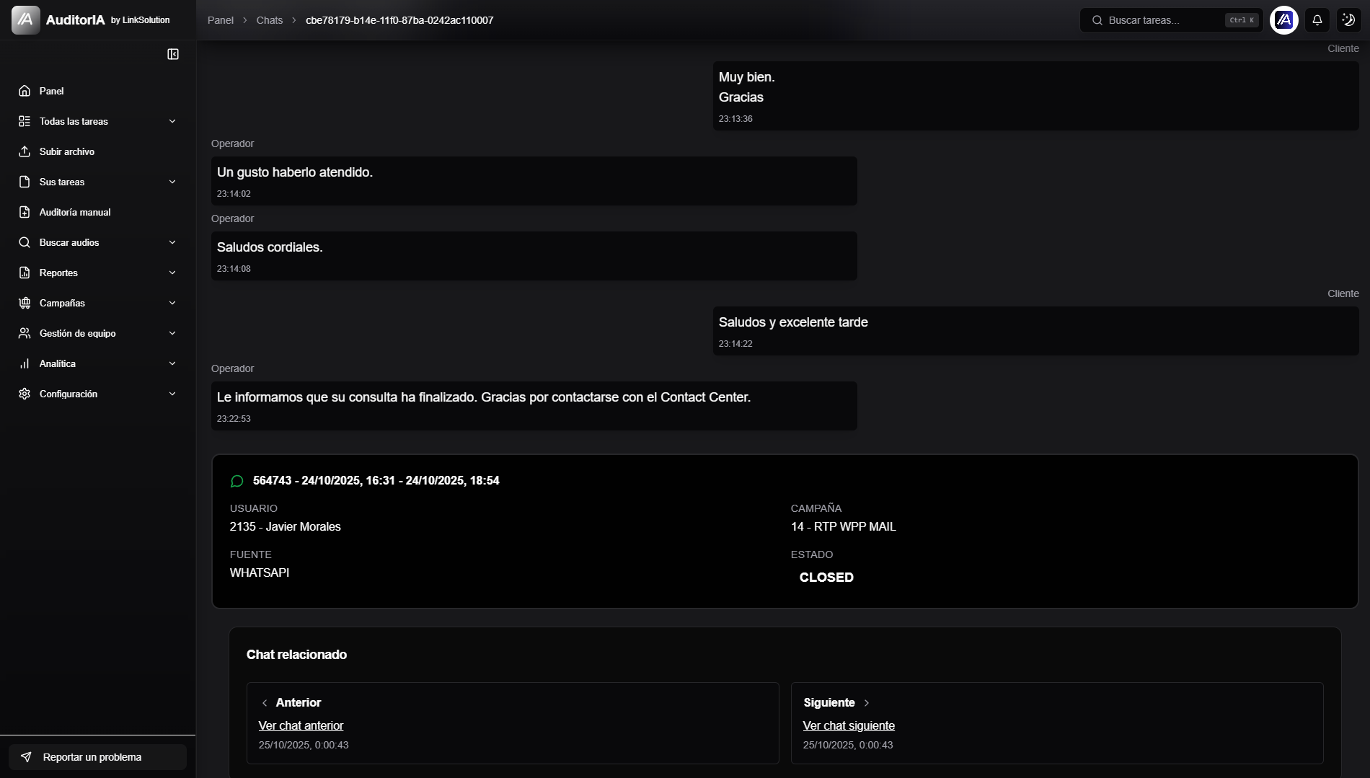The width and height of the screenshot is (1370, 778).
Task: Click the CLOSED status badge
Action: pyautogui.click(x=826, y=578)
